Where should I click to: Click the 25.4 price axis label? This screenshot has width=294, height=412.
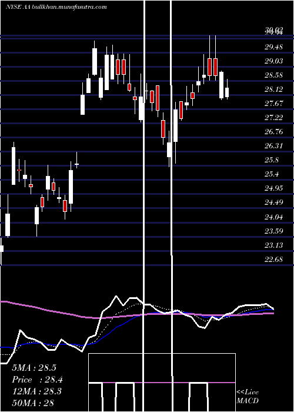point(271,174)
